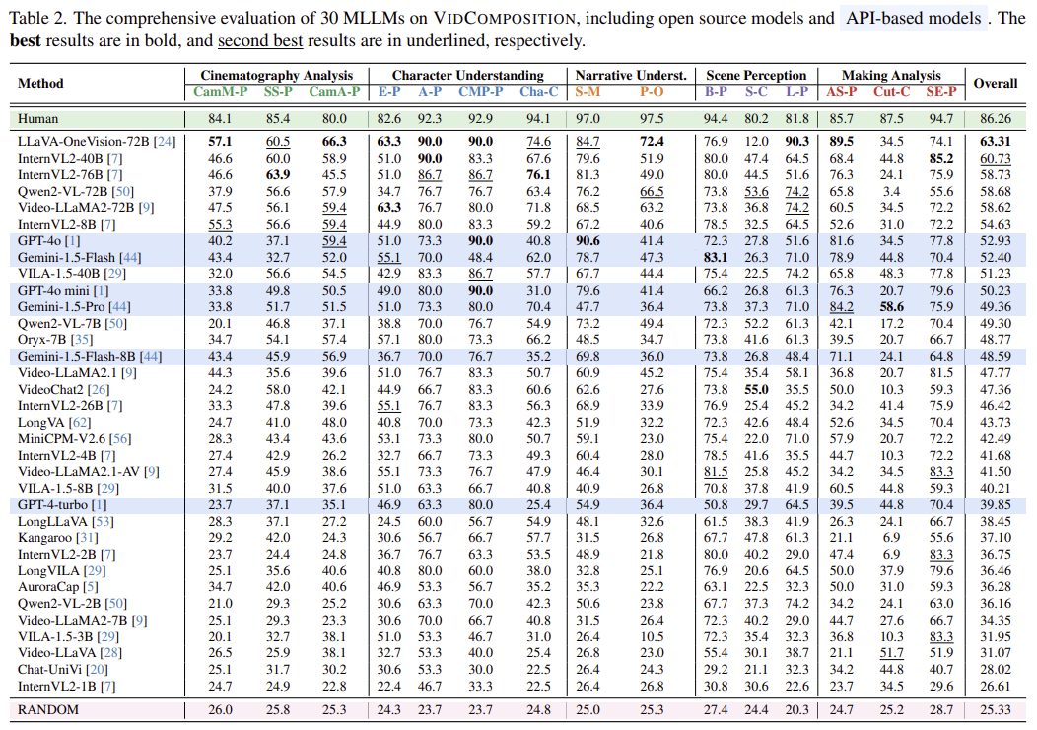Click citation [44] beside Gemini-1.5-Flash-8B
The image size is (1037, 730).
150,357
